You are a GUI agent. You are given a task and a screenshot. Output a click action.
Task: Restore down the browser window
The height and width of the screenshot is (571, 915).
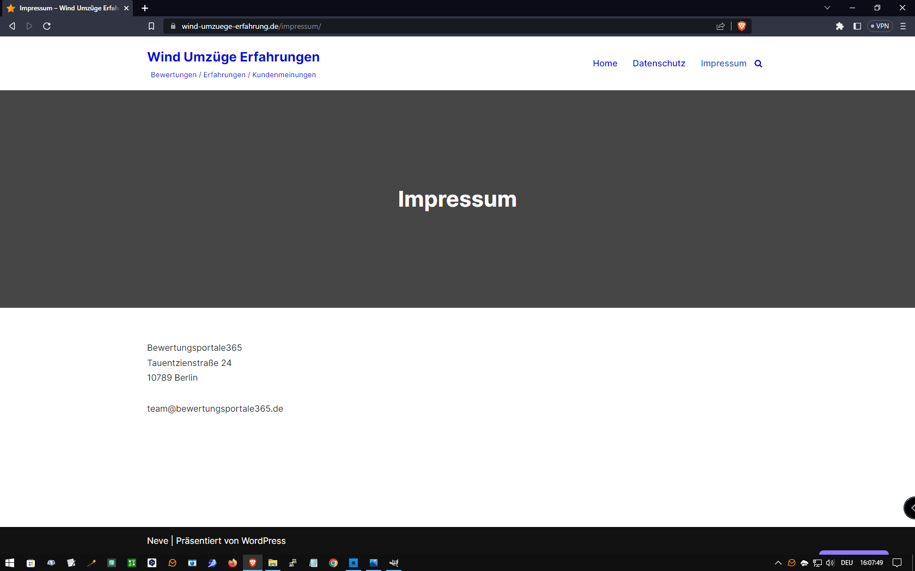click(877, 8)
